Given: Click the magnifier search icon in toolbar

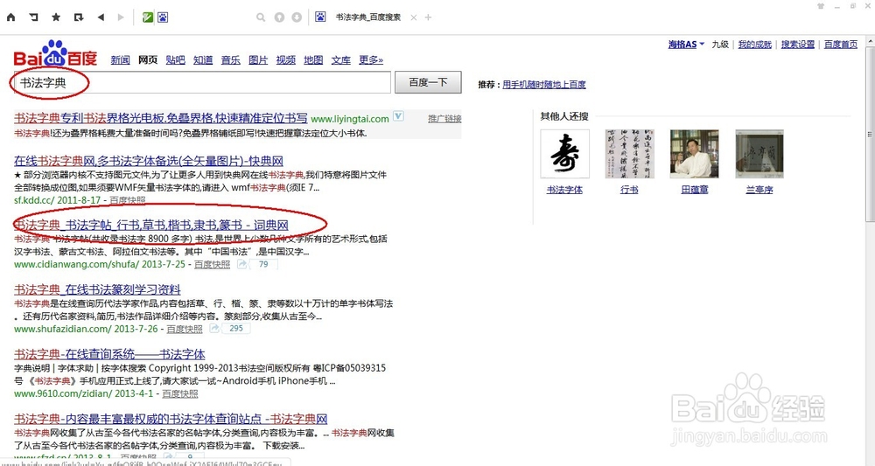Looking at the screenshot, I should click(261, 17).
